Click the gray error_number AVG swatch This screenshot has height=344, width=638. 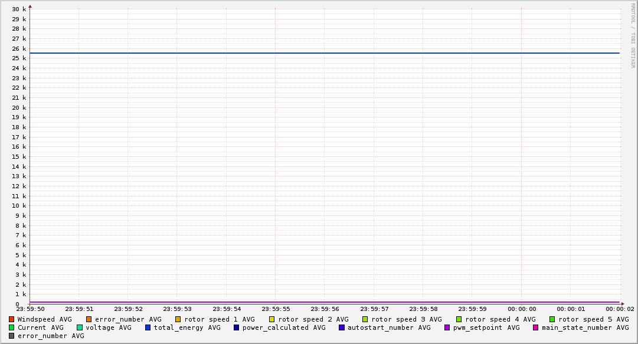(11, 336)
